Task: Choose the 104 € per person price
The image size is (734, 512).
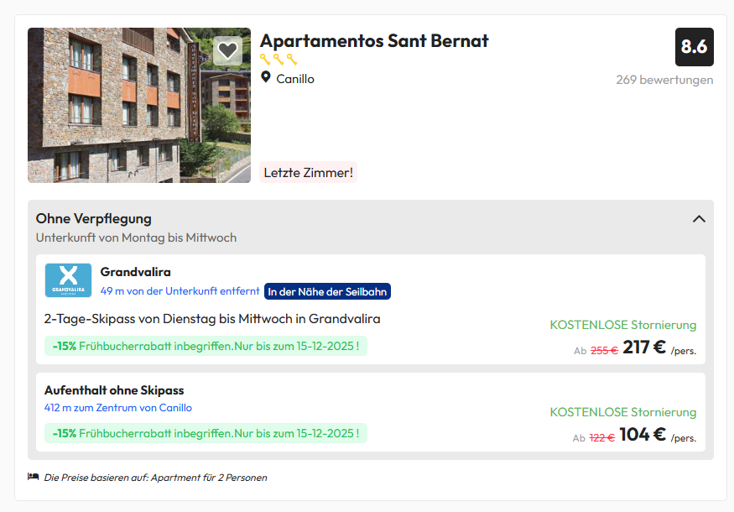Action: [x=643, y=435]
